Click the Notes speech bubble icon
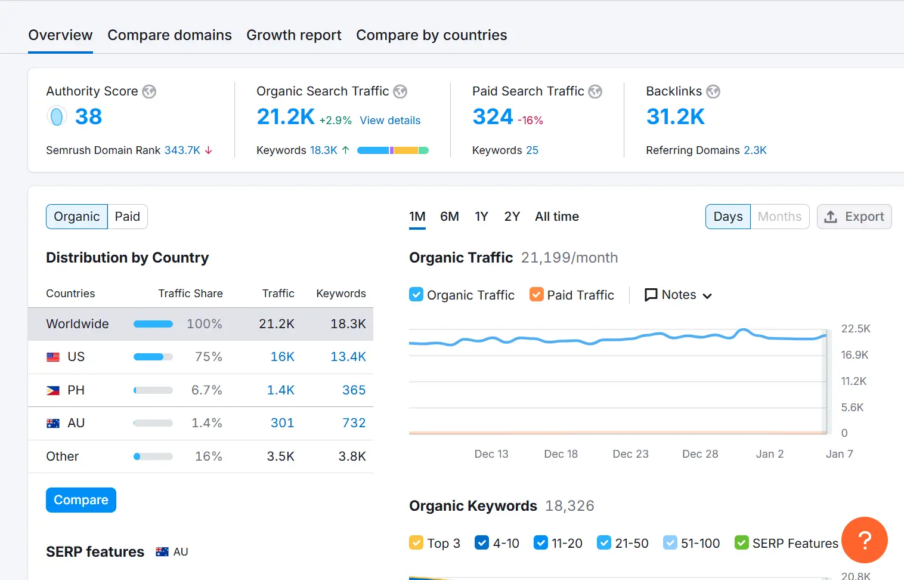The image size is (904, 580). [651, 295]
